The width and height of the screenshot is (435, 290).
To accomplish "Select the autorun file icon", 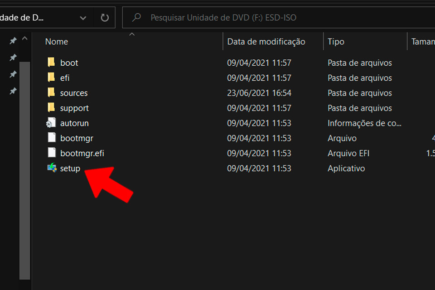I will pyautogui.click(x=51, y=122).
